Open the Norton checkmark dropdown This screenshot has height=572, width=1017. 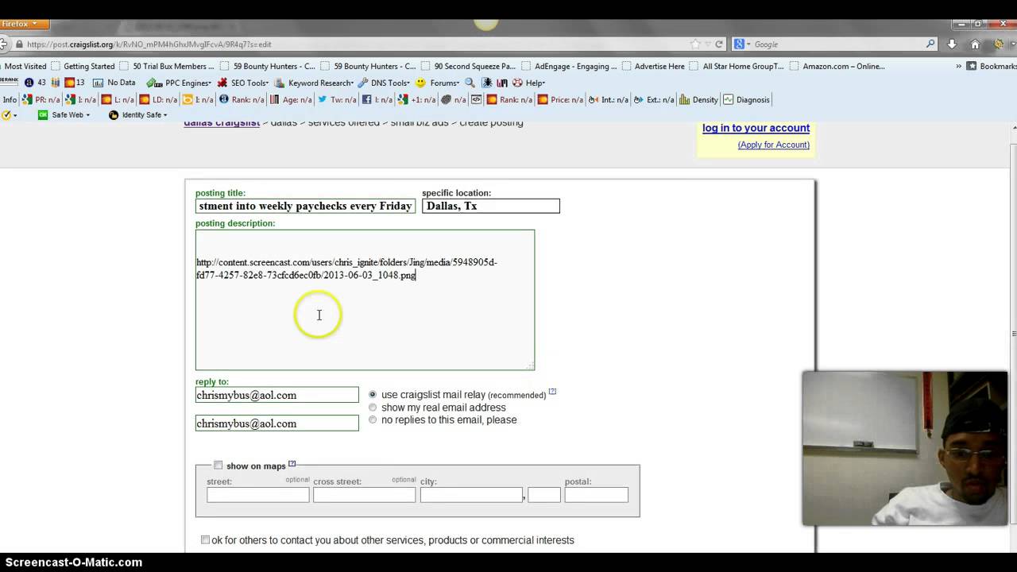click(x=10, y=115)
